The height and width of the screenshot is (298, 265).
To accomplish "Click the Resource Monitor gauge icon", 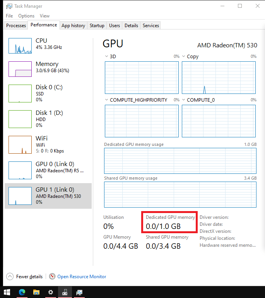I will click(52, 276).
